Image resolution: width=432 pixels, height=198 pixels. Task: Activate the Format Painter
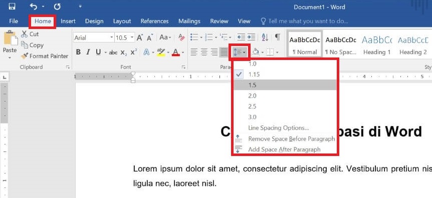coord(45,56)
